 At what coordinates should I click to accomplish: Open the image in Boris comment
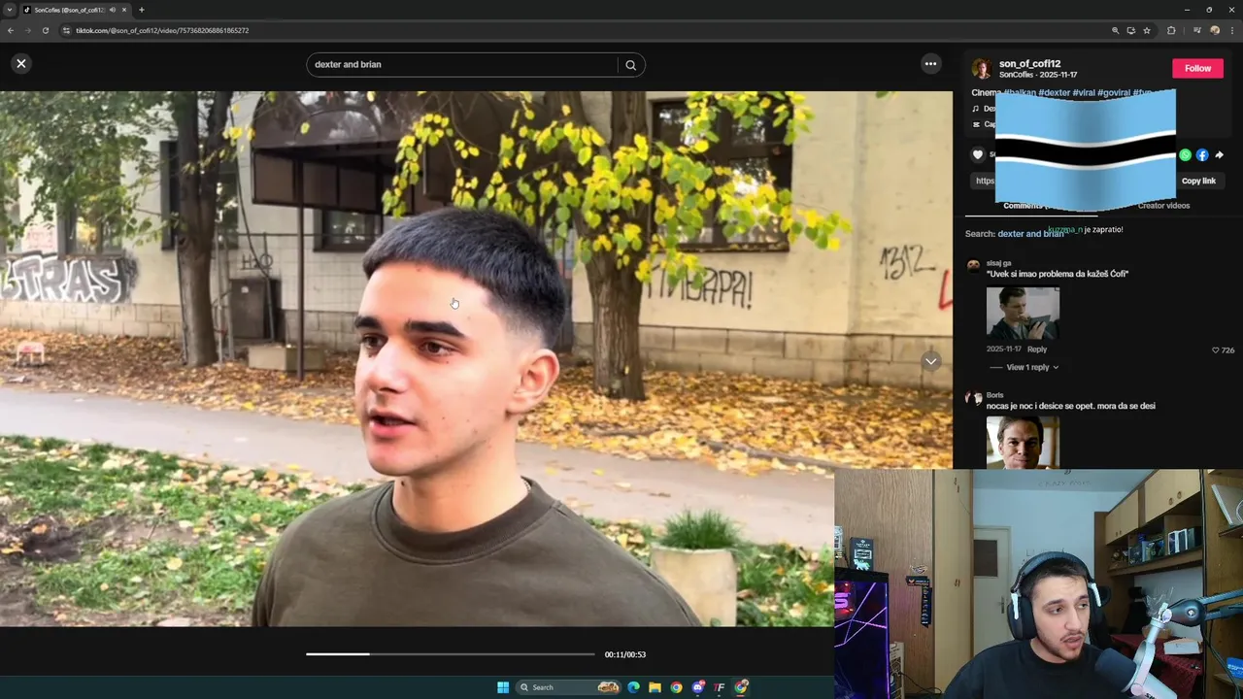[x=1023, y=442]
